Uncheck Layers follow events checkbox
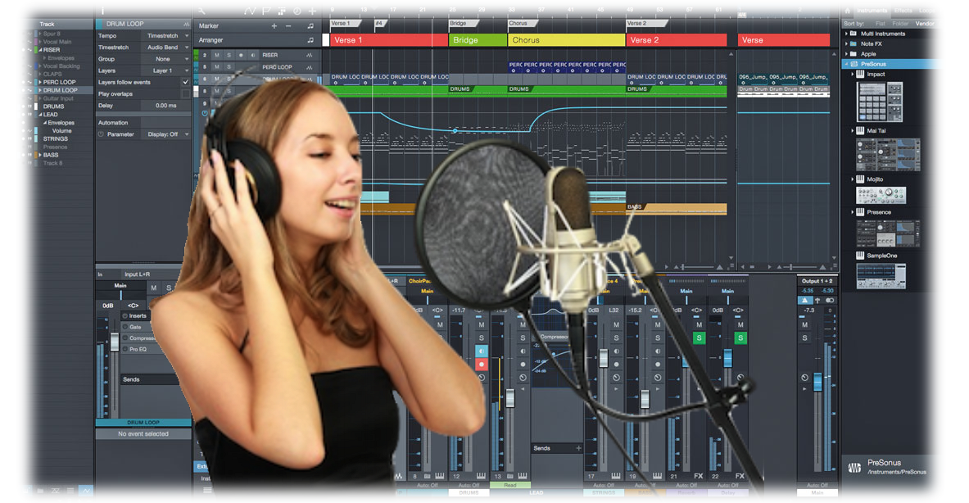 coord(185,83)
